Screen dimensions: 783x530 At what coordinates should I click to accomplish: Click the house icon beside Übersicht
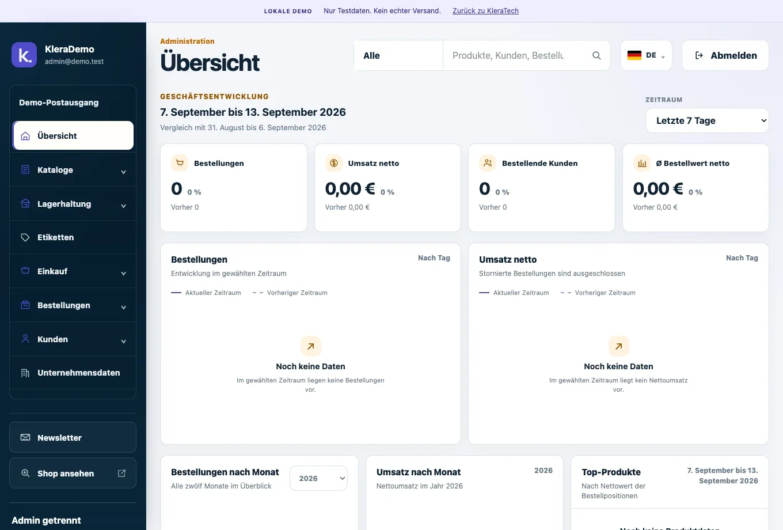(25, 136)
